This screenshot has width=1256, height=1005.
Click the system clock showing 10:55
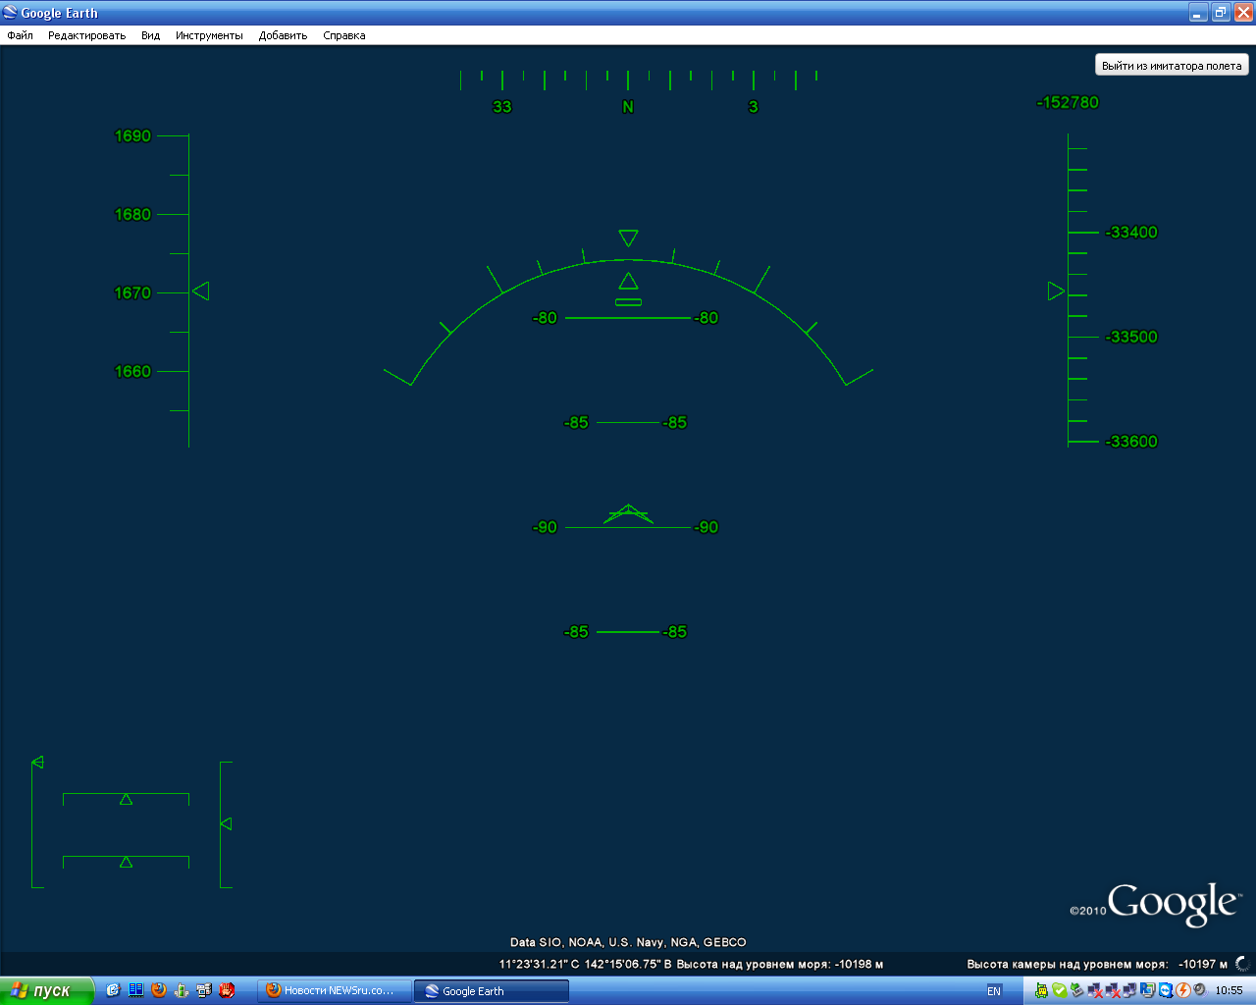[x=1229, y=990]
